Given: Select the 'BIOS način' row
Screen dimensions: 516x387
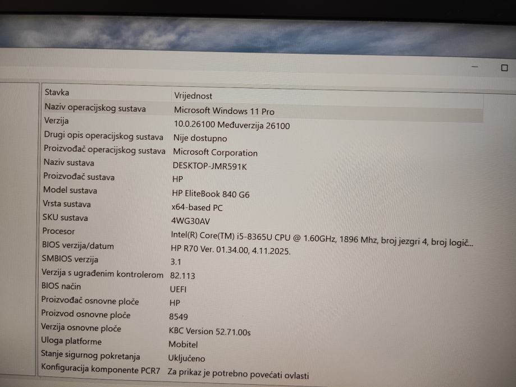Looking at the screenshot, I should point(61,286).
